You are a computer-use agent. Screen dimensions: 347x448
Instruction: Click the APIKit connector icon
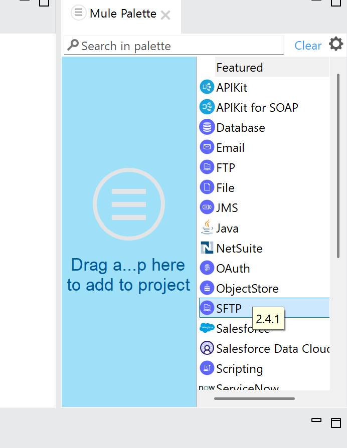[x=207, y=87]
